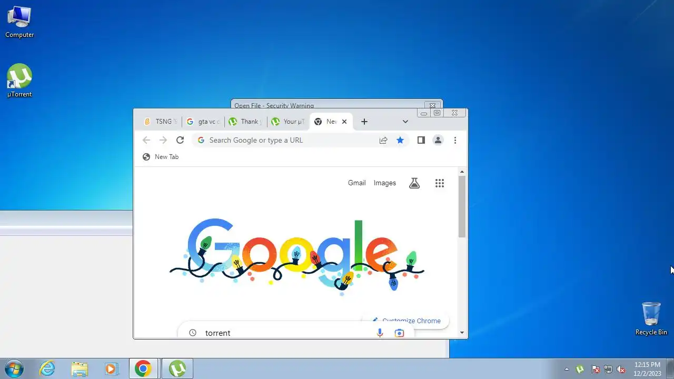Click uTorrent system tray icon
The image size is (674, 379).
(580, 369)
